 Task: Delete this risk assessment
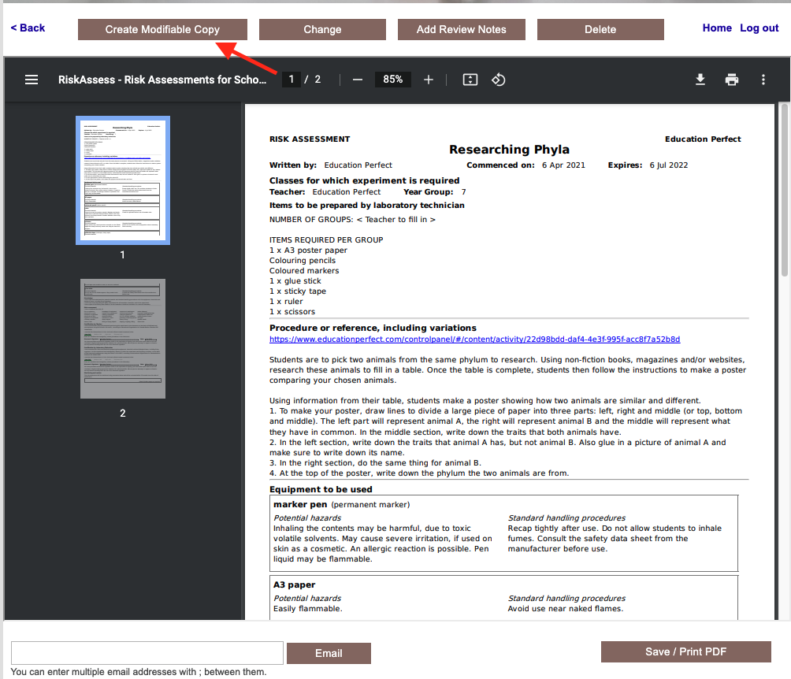(x=600, y=29)
